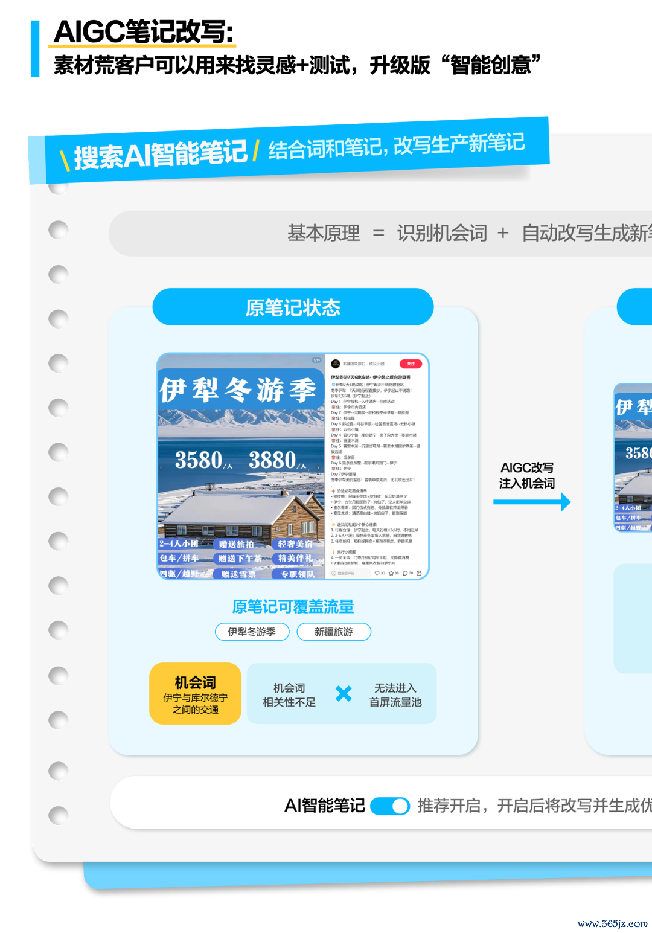Click the comment input field in the note
652x933 pixels.
(349, 573)
